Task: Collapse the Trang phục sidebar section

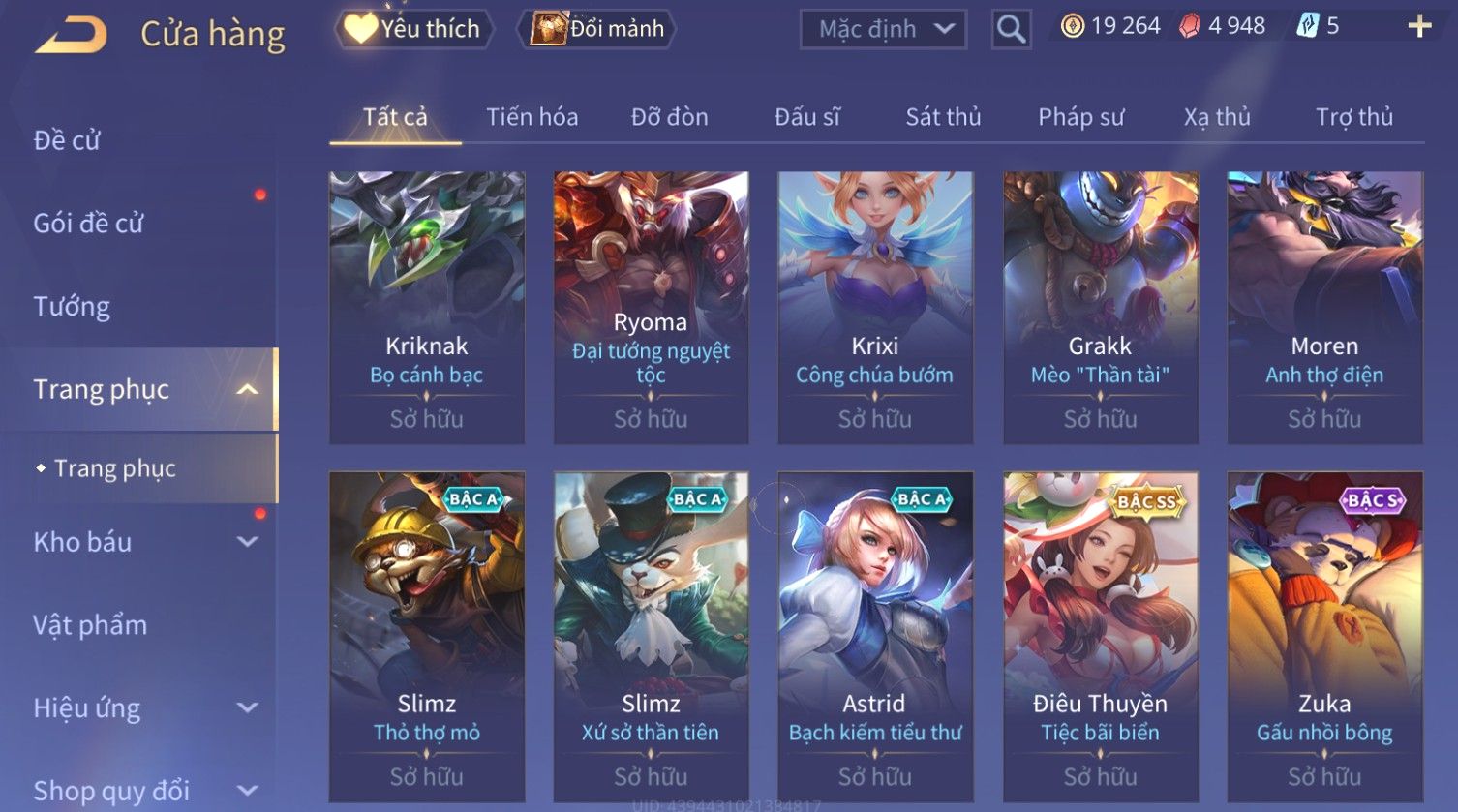Action: (248, 389)
